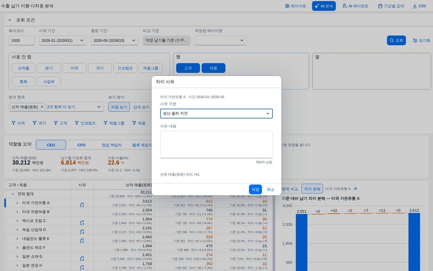Click the 네덜란드 물류 E row label
This screenshot has width=433, height=271.
(36, 239)
